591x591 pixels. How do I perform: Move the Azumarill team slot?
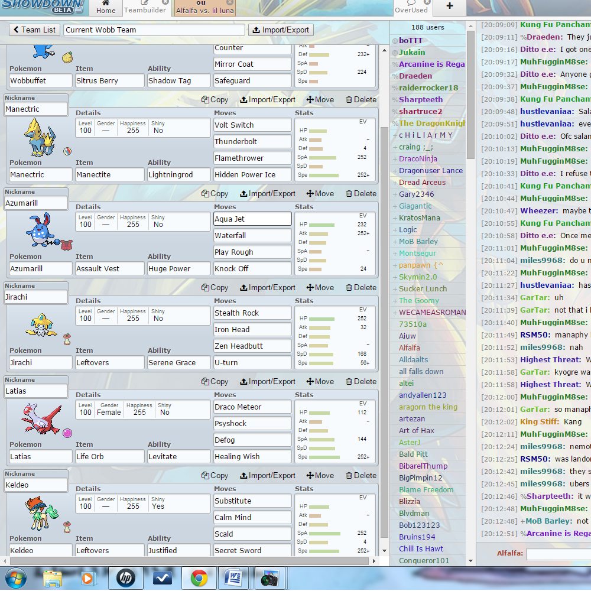(x=320, y=194)
